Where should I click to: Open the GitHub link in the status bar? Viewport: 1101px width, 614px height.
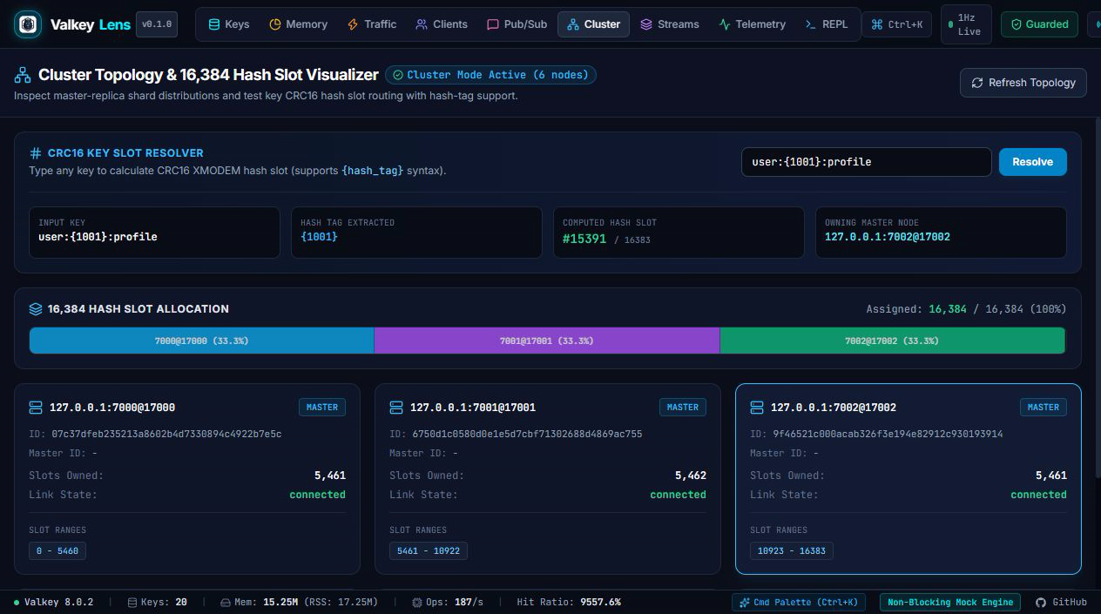point(1061,602)
